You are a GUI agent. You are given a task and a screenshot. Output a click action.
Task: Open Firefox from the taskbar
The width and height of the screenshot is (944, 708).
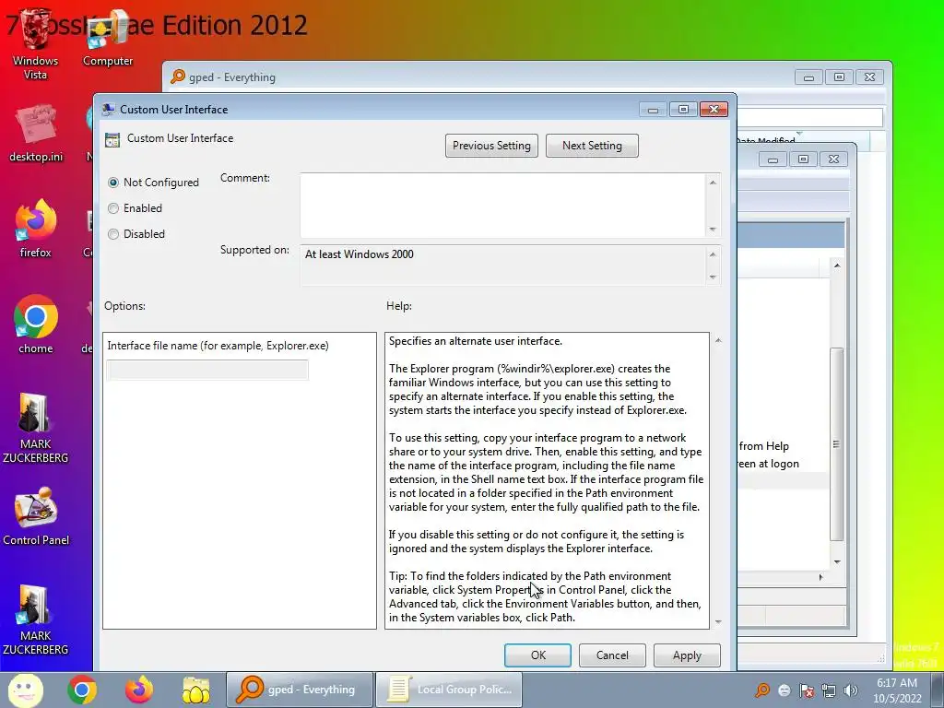[x=139, y=690]
